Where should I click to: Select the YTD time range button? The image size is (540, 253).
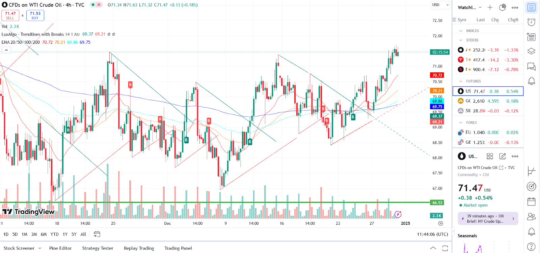click(54, 234)
